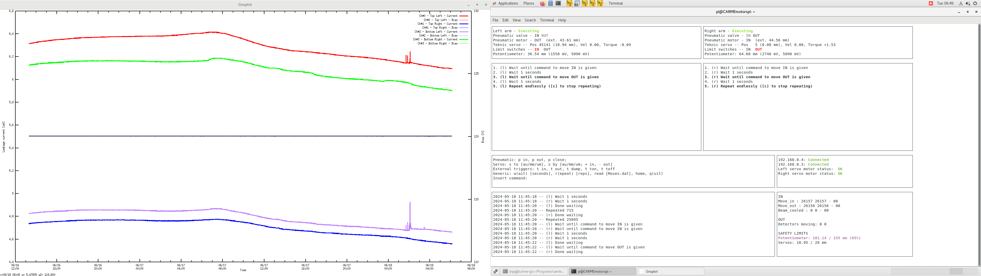Open the screenshot tool launcher icon
The image size is (981, 276).
pyautogui.click(x=577, y=3)
